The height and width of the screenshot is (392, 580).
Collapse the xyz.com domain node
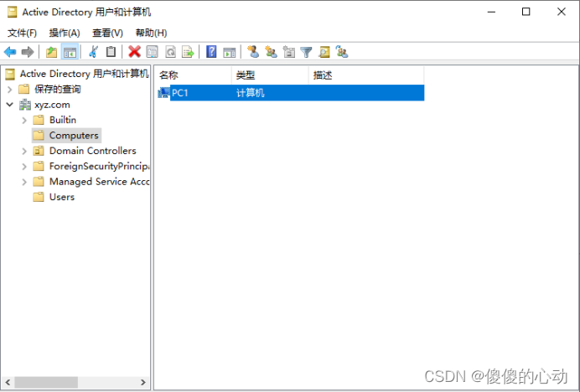[10, 105]
